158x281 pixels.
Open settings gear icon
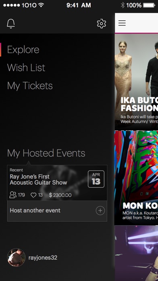102,23
